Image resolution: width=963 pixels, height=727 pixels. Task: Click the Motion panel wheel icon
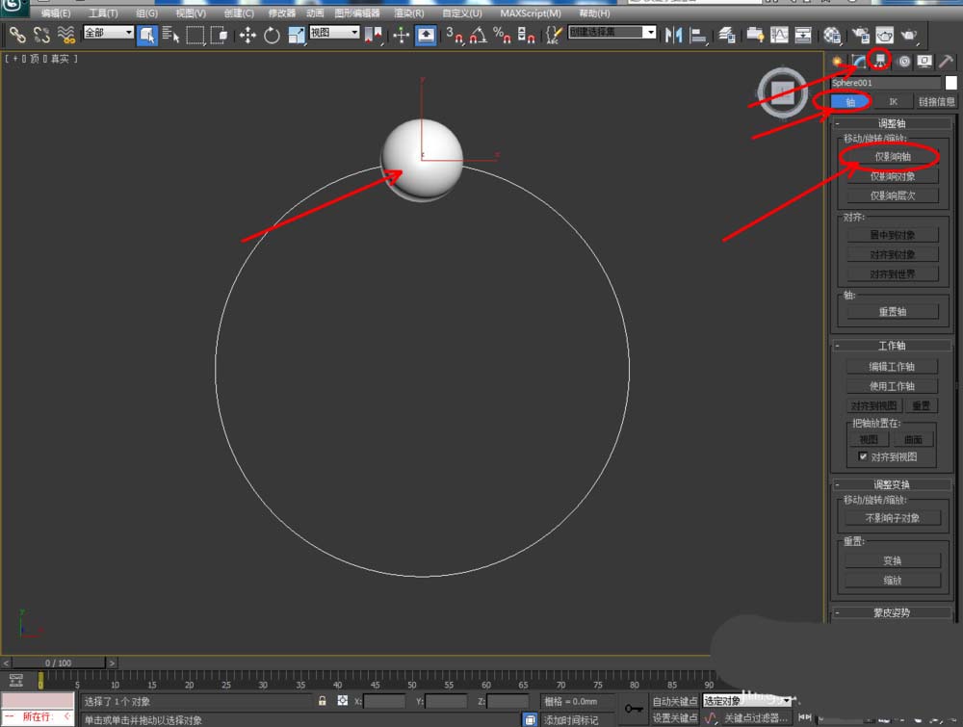click(x=903, y=61)
